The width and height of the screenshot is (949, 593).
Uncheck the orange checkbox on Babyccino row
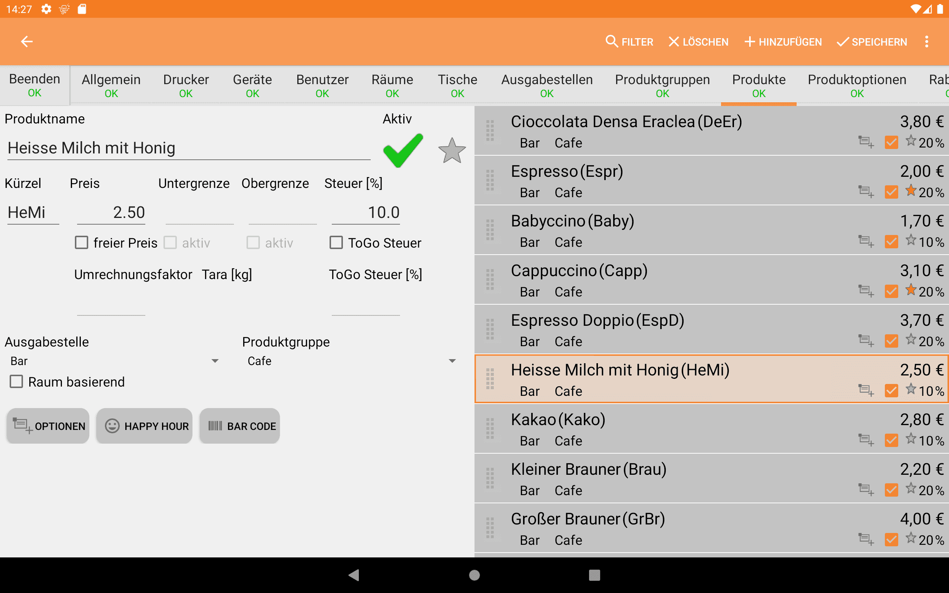pos(891,242)
